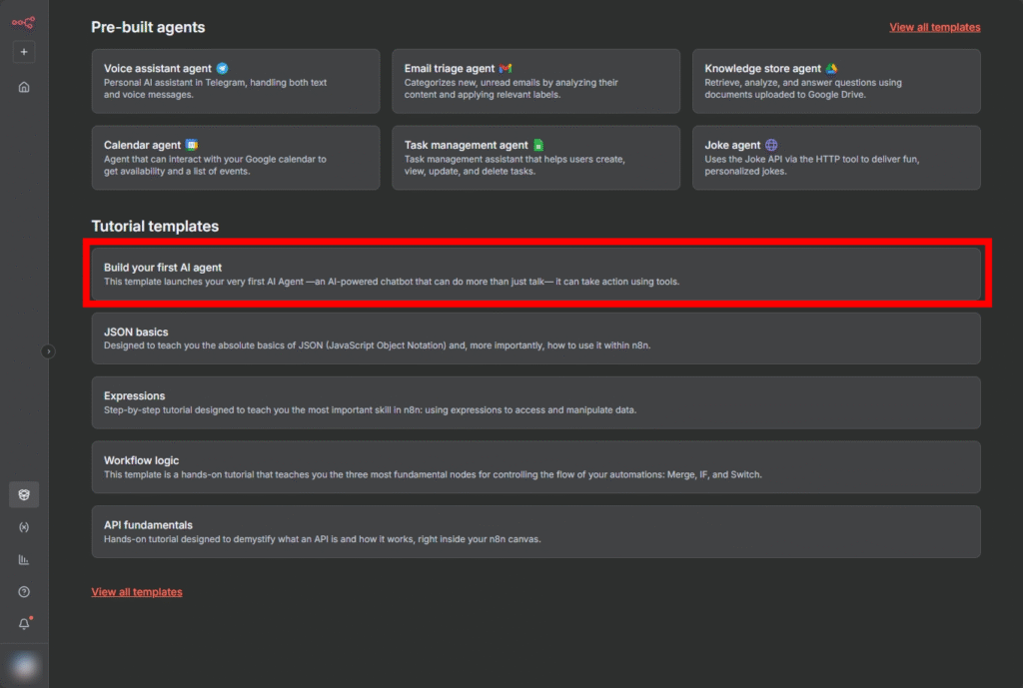Select the Knowledge store agent template
Image resolution: width=1023 pixels, height=688 pixels.
tap(835, 81)
